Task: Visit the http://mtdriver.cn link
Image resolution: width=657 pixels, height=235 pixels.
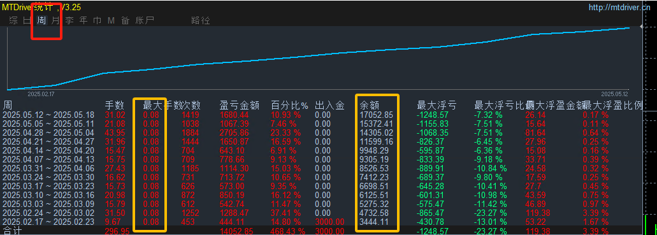Action: point(622,7)
